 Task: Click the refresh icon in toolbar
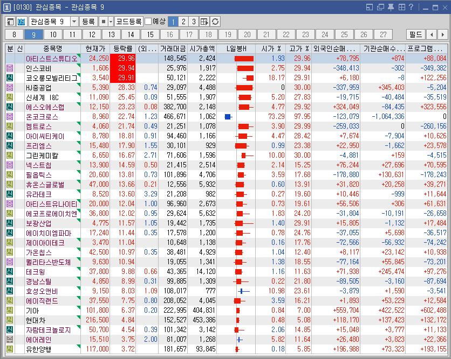(215, 22)
